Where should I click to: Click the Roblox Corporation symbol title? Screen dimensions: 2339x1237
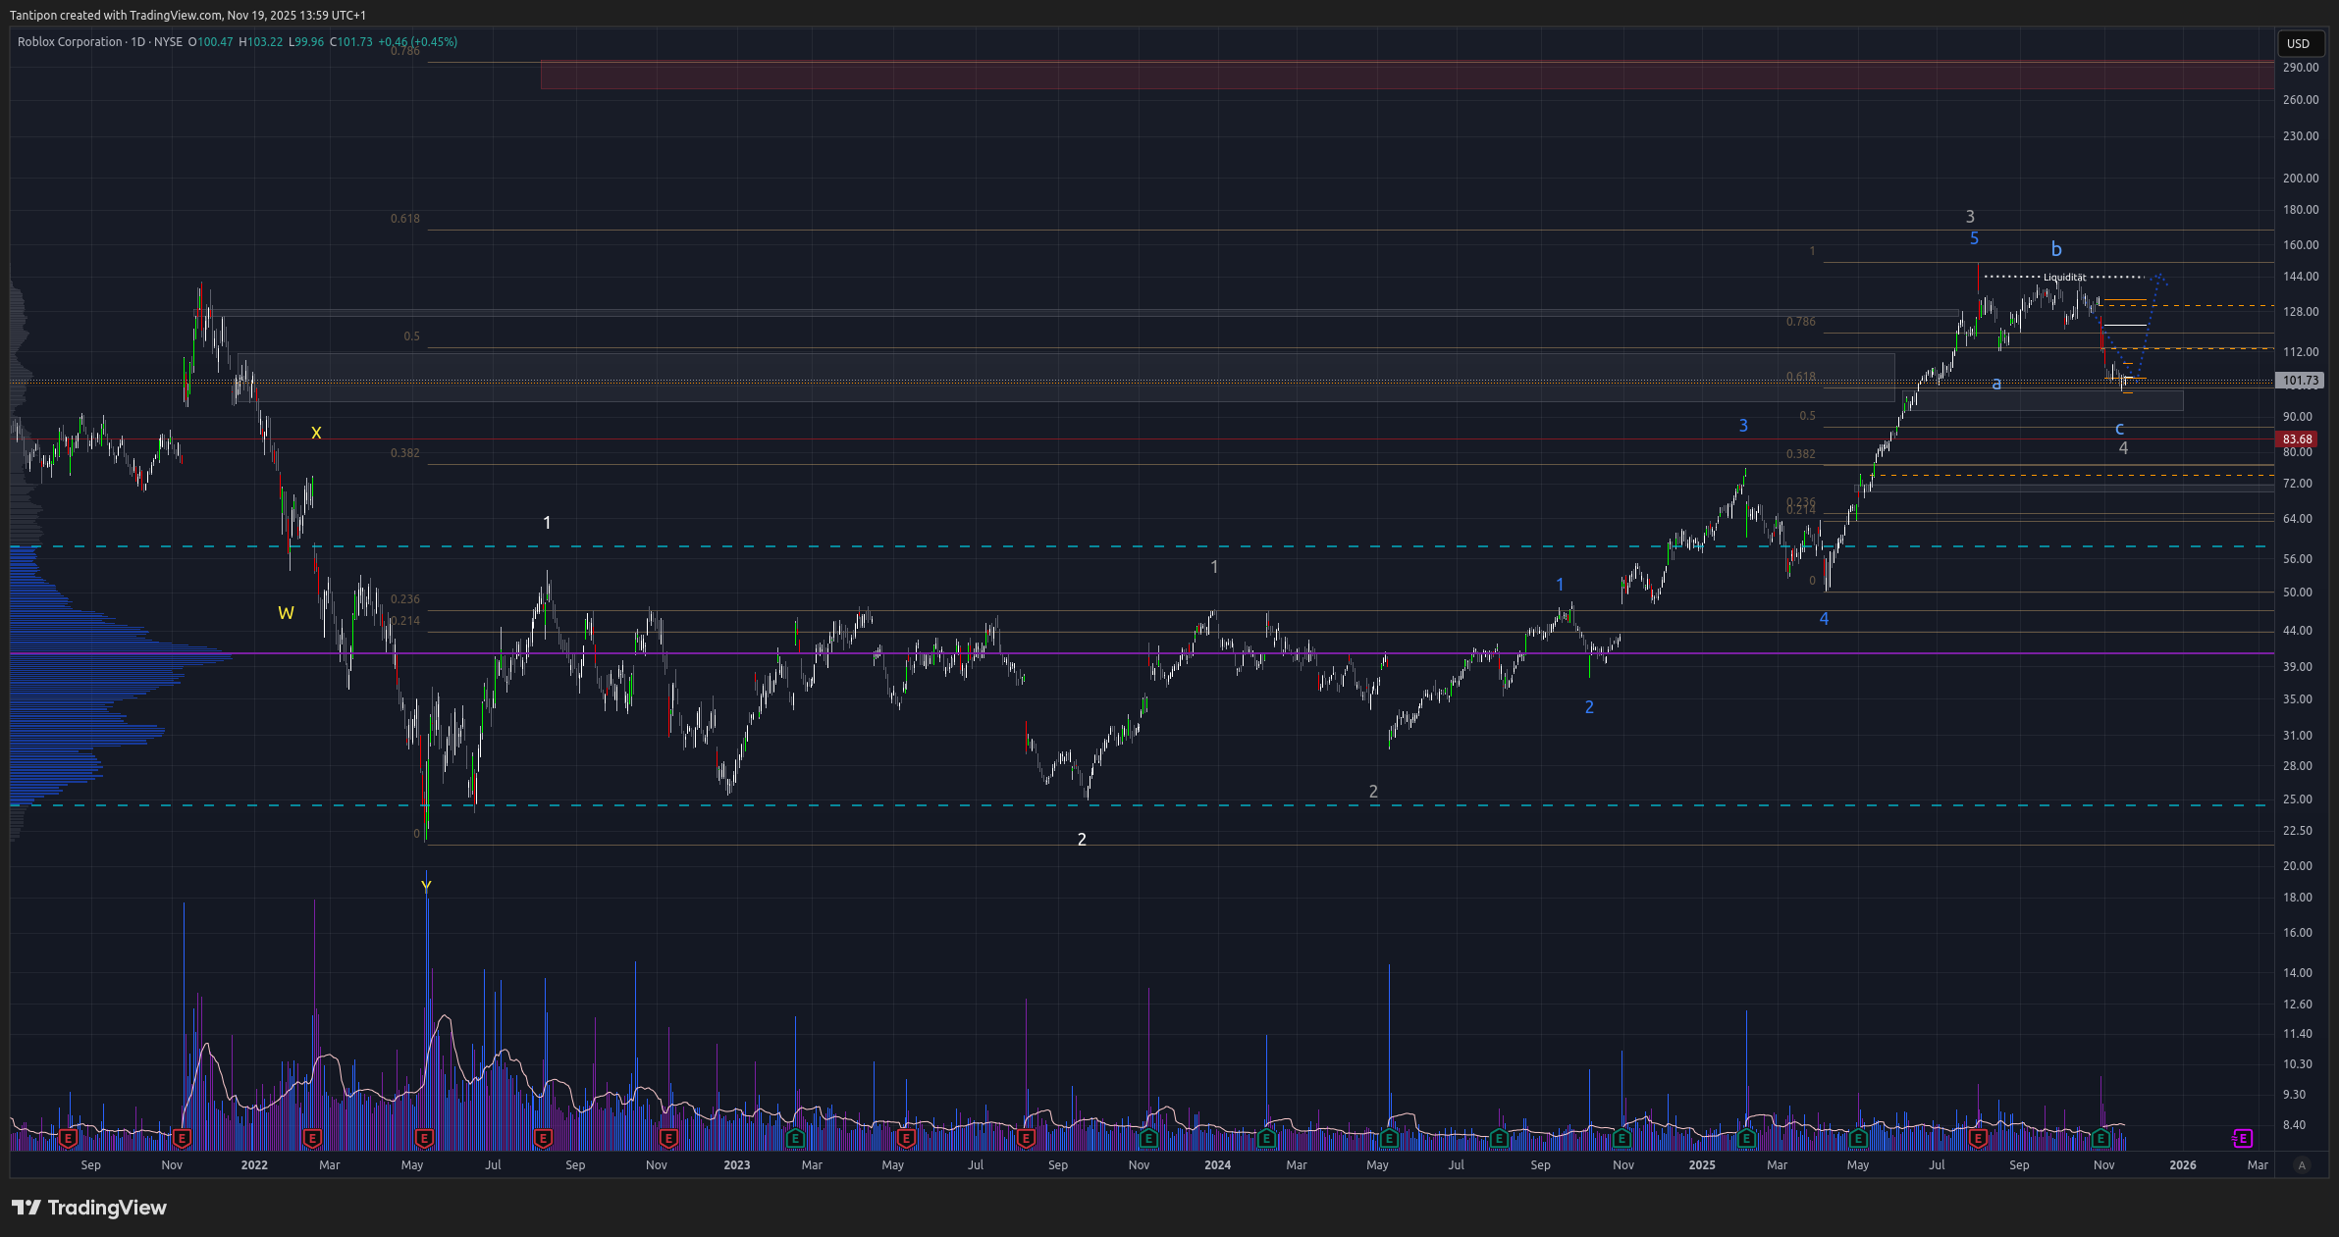coord(70,42)
